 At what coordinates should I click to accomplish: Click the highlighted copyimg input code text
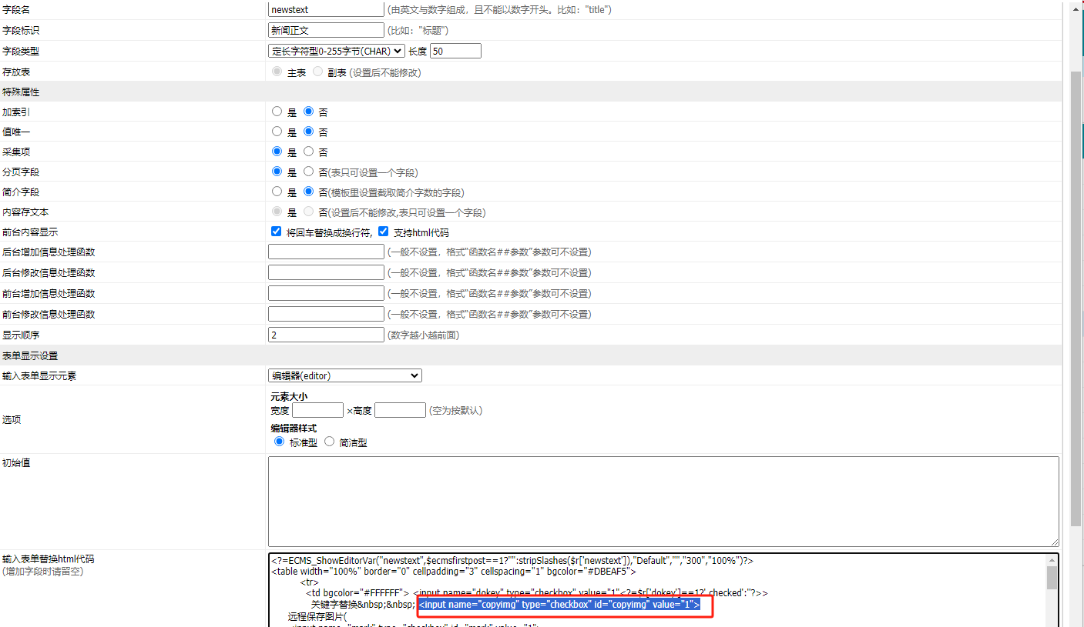tap(559, 605)
